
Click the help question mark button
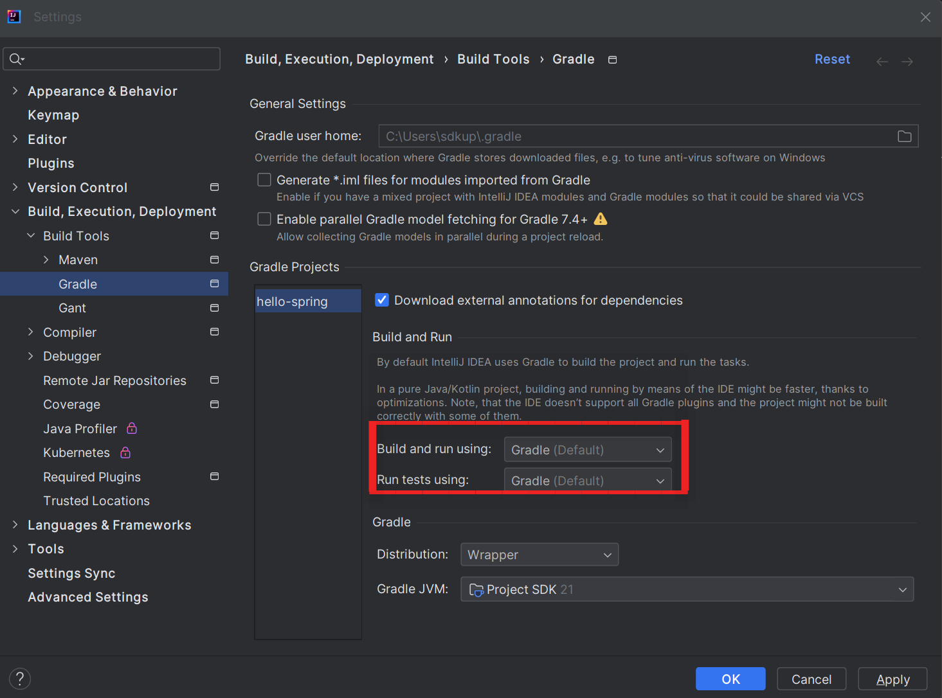pyautogui.click(x=20, y=679)
